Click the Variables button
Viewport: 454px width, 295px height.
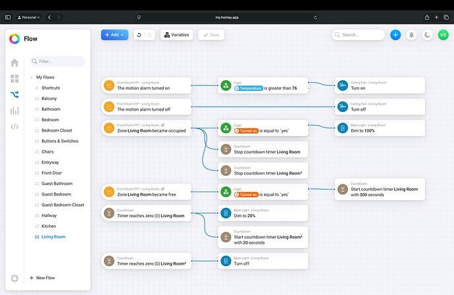click(176, 35)
